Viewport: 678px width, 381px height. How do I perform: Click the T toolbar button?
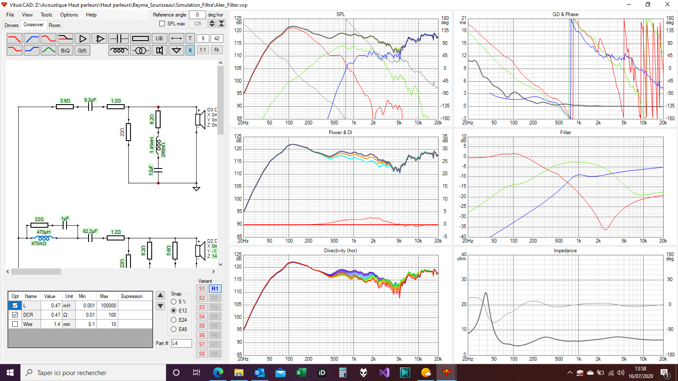[190, 39]
